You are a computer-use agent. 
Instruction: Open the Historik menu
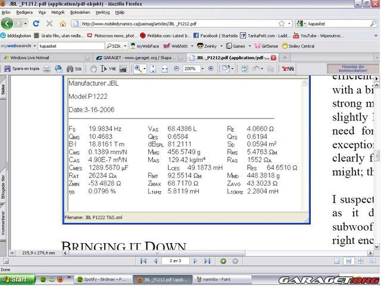pos(58,13)
